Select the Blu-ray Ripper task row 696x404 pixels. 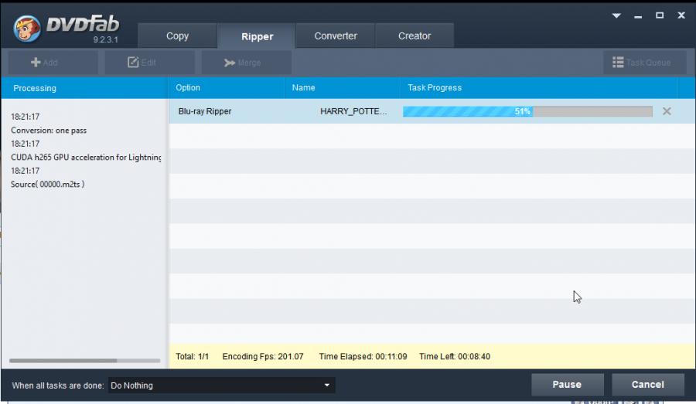(x=432, y=111)
